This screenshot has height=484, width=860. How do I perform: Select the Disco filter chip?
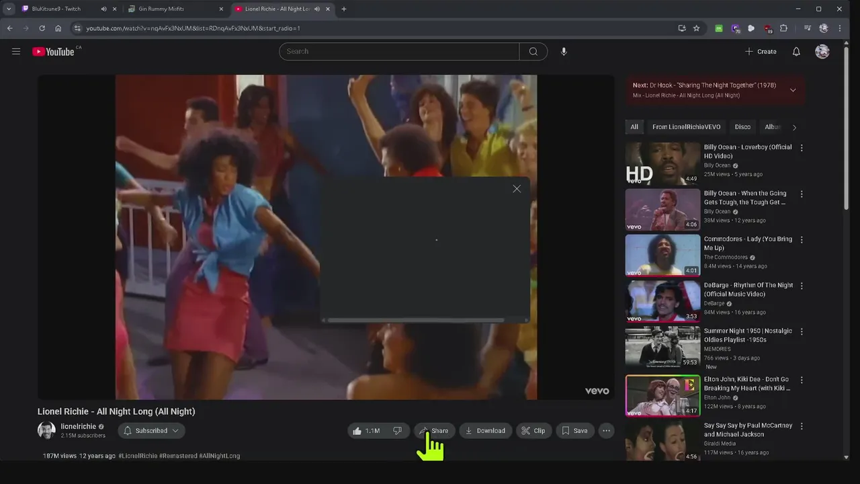coord(742,127)
